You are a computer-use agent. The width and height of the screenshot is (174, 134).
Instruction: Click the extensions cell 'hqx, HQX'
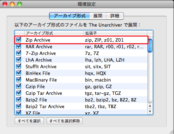(x=95, y=73)
